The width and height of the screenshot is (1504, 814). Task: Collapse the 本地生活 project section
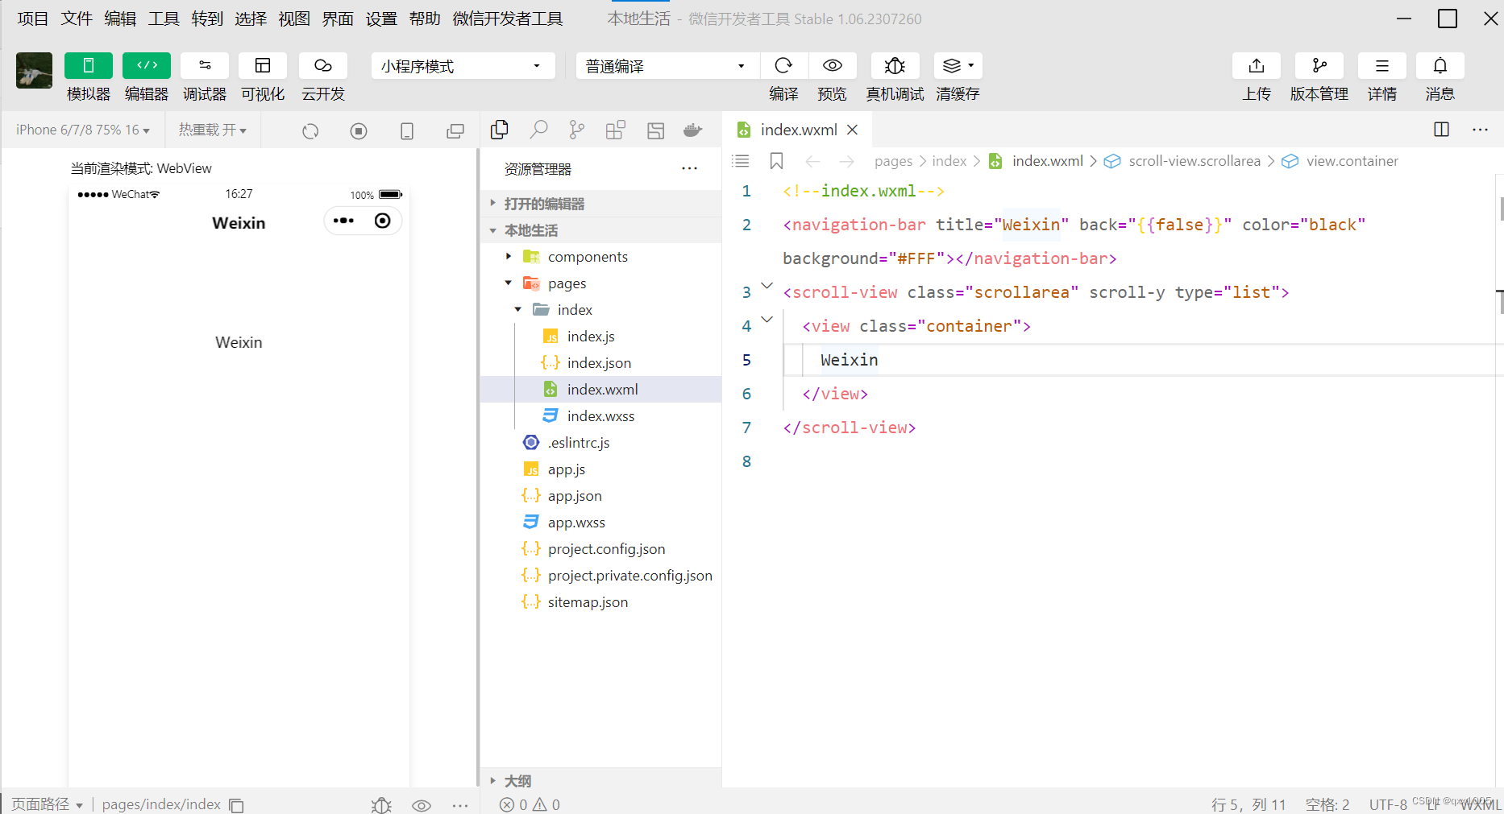point(600,230)
